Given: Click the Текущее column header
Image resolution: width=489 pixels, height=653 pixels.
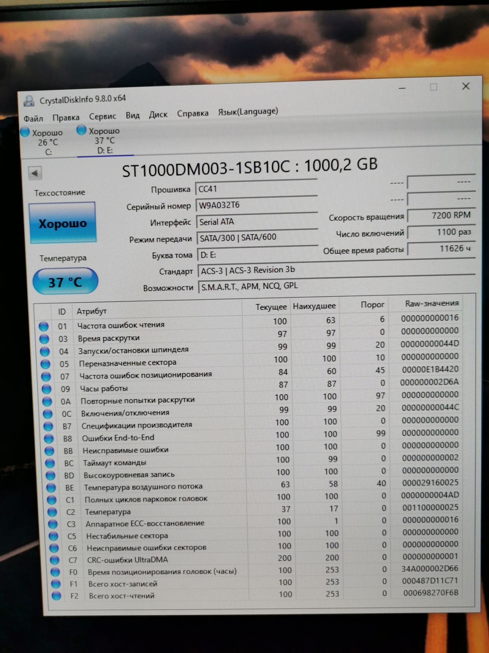Looking at the screenshot, I should [x=271, y=307].
